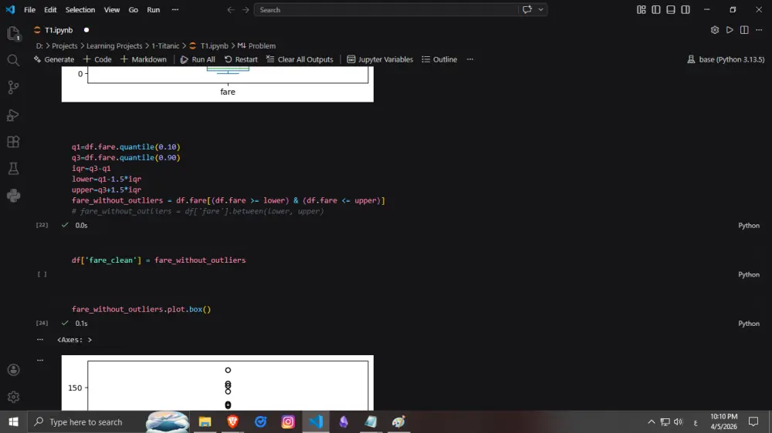Open the Testing flask view
This screenshot has height=433, width=772.
(x=13, y=169)
